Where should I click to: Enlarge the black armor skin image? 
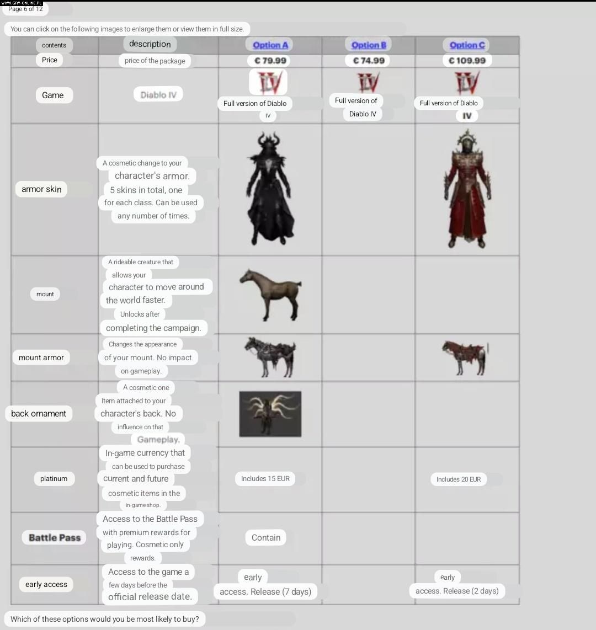click(x=270, y=188)
